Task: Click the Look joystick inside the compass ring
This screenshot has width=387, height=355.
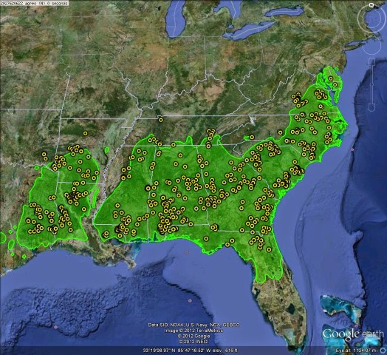Action: pos(372,18)
